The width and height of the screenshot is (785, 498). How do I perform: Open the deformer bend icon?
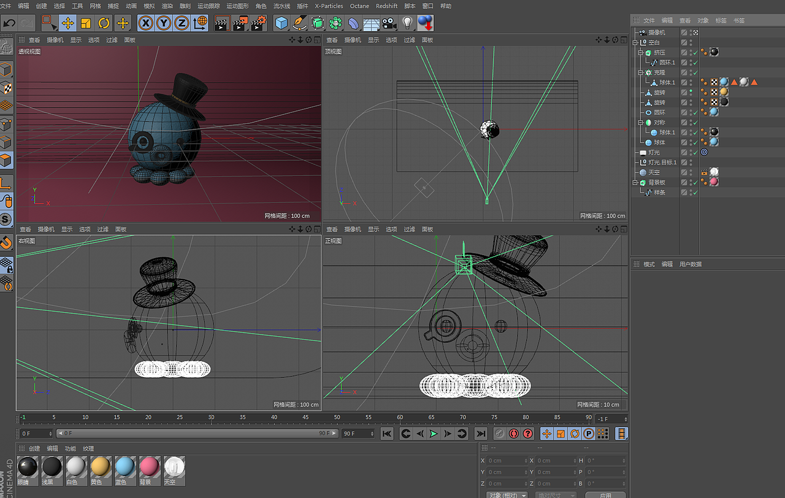pos(354,23)
